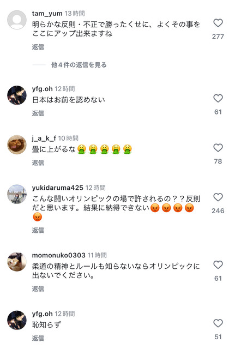Reply to tam_yum's comment via 返信
Viewport: 235px width, 349px height.
[38, 47]
